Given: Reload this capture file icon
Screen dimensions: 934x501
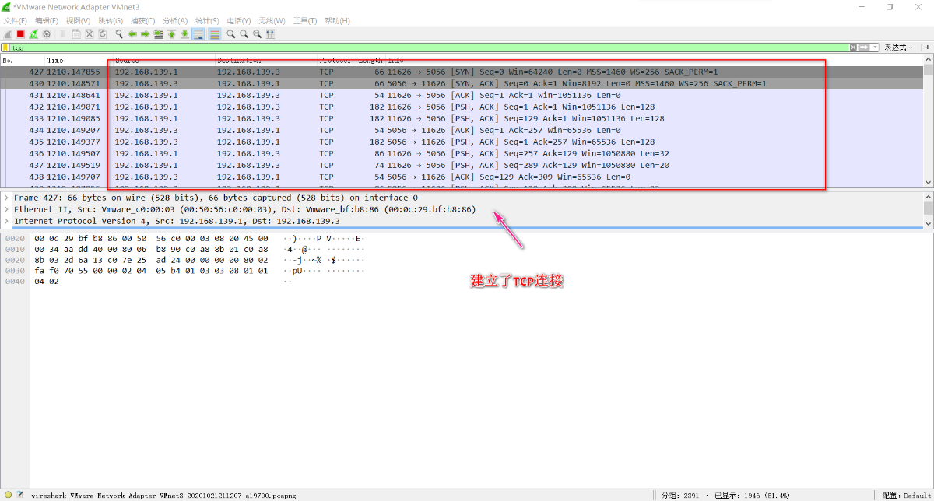Looking at the screenshot, I should point(103,34).
